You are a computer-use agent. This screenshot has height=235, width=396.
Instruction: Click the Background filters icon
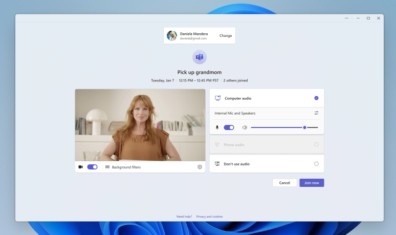tap(107, 167)
